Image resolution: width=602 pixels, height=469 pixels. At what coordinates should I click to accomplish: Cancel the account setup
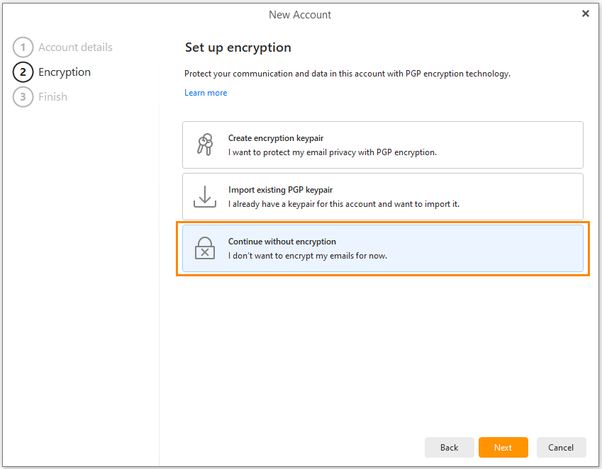point(562,448)
